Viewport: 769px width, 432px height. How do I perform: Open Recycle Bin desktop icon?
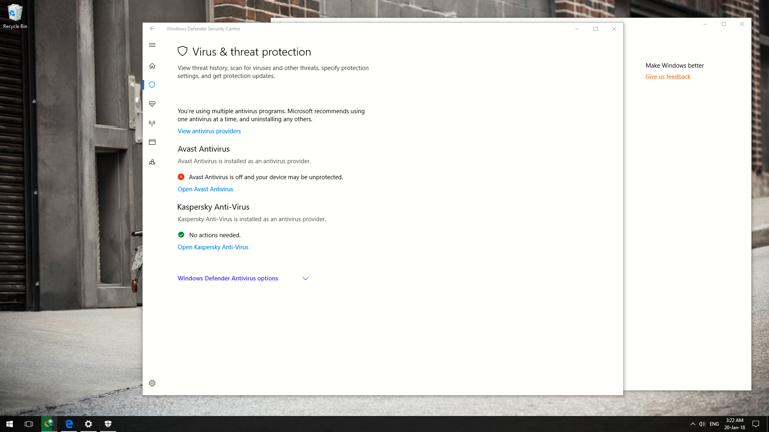[x=15, y=16]
